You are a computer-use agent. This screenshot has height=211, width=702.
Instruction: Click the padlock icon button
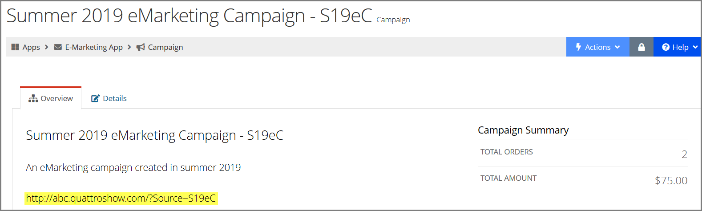[641, 47]
